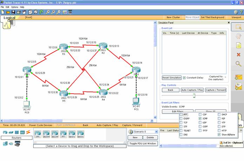Click the Logical workspace tab
Image resolution: width=244 pixels, height=161 pixels.
[9, 18]
